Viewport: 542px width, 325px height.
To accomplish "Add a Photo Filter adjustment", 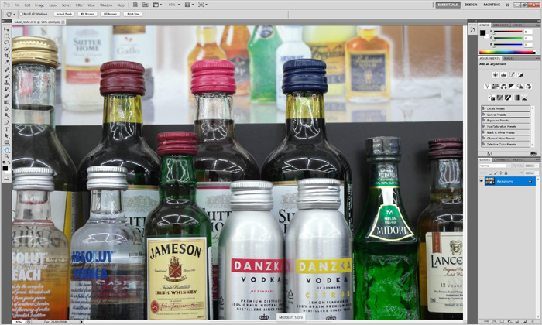I will point(520,87).
